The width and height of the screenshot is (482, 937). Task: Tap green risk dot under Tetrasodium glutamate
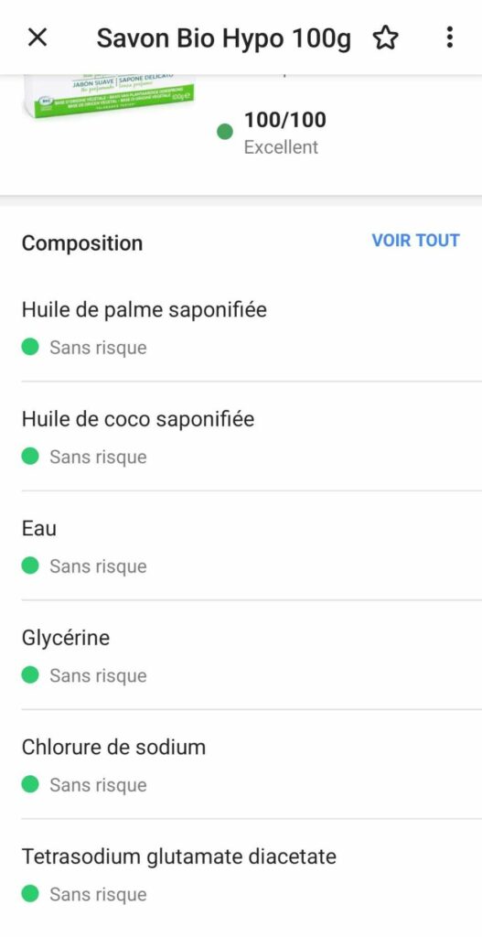click(30, 894)
